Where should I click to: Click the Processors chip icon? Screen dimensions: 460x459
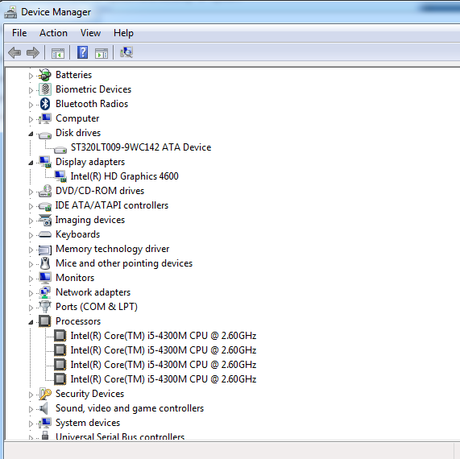[45, 321]
